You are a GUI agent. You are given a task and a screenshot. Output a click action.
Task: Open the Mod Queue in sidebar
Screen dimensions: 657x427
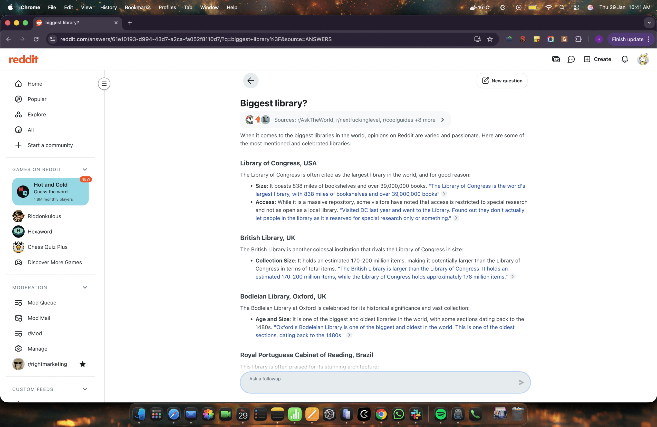click(42, 303)
